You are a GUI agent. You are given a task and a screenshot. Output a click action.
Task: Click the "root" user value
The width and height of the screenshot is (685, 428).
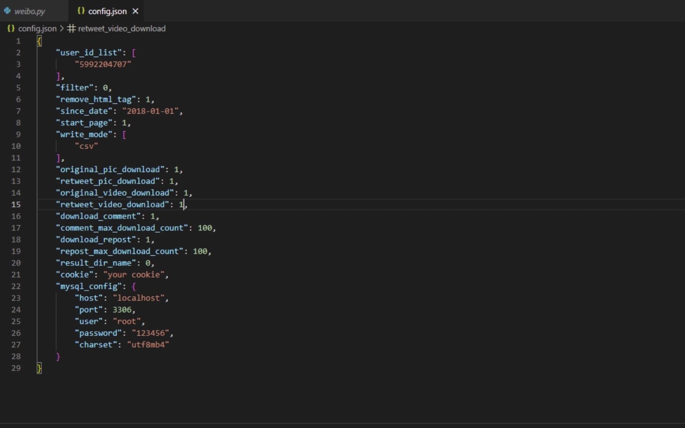pyautogui.click(x=127, y=321)
